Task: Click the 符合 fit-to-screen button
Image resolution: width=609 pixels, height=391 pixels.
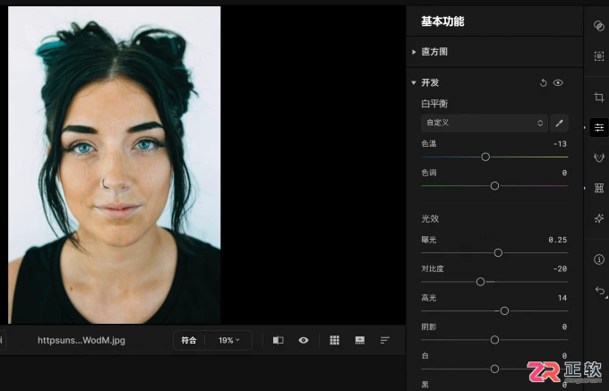Action: [x=189, y=340]
